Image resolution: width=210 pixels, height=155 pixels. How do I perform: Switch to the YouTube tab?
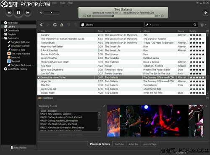click(x=119, y=144)
